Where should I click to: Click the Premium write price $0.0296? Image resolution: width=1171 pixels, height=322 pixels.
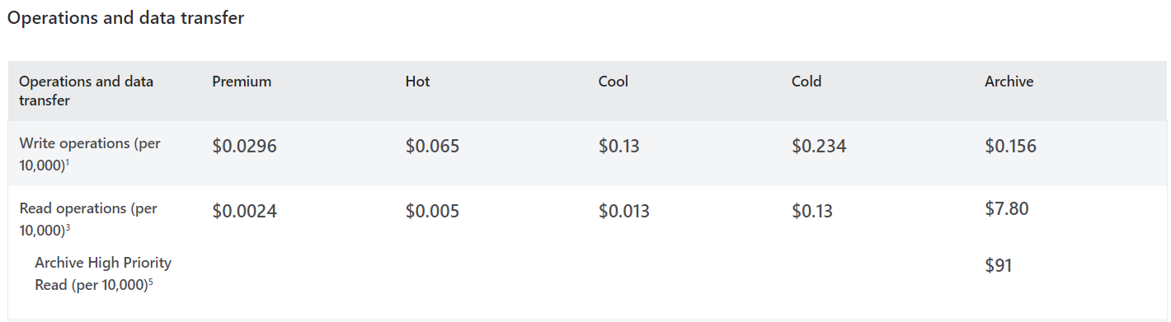[x=244, y=147]
